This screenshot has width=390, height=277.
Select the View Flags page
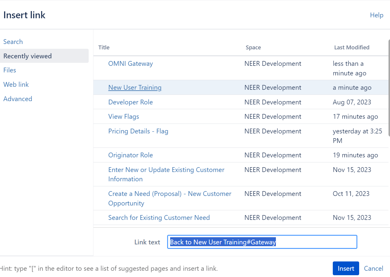point(124,116)
